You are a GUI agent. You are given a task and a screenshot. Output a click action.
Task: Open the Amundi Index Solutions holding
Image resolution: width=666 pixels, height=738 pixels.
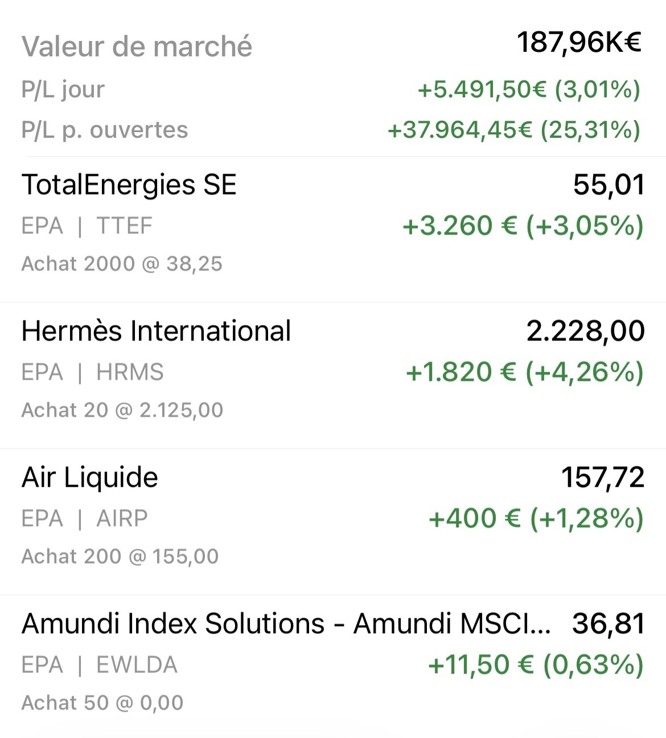tap(286, 624)
